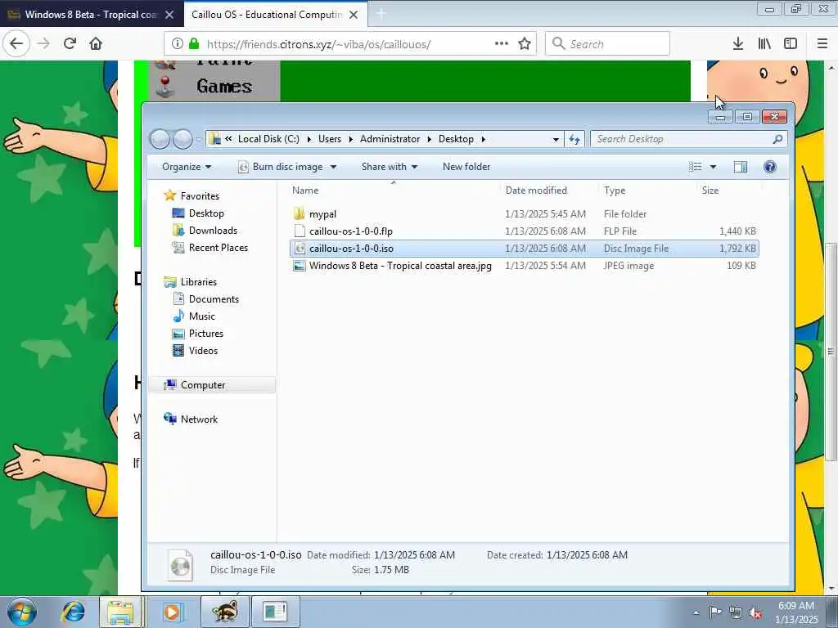Open Music library

pyautogui.click(x=201, y=316)
